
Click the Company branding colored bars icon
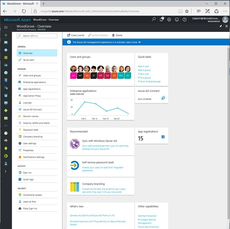coord(75,187)
